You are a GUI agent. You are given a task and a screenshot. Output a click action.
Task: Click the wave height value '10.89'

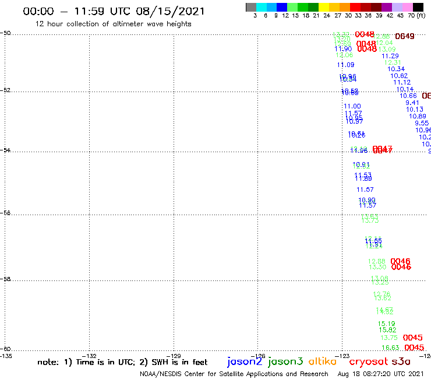coord(418,116)
